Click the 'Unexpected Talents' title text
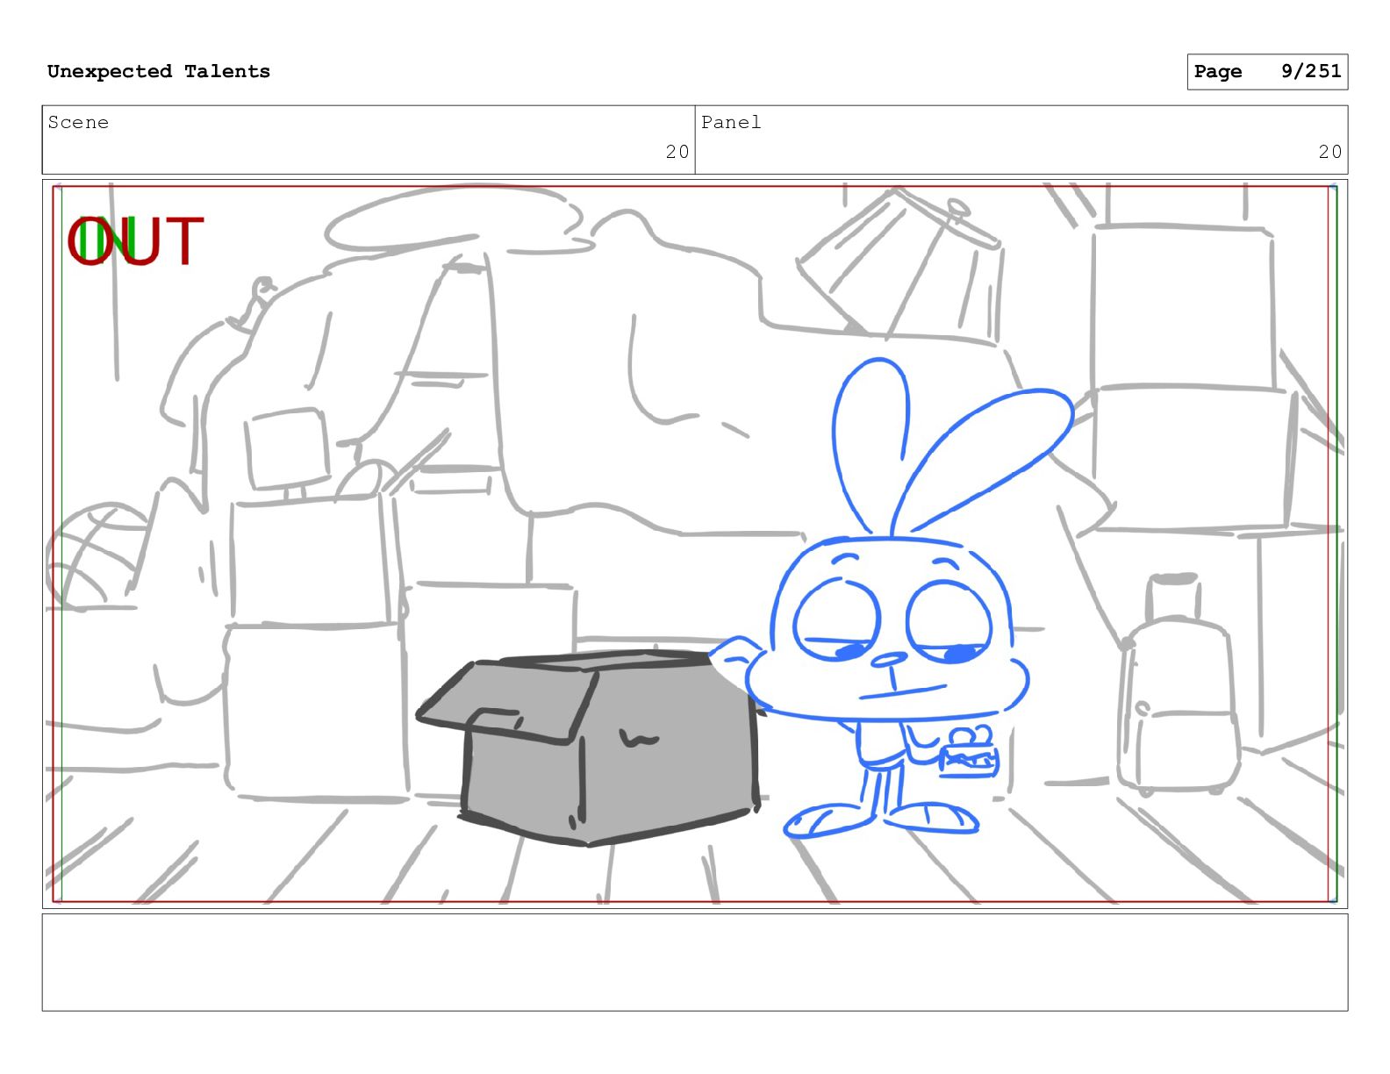This screenshot has width=1390, height=1074. (x=159, y=71)
